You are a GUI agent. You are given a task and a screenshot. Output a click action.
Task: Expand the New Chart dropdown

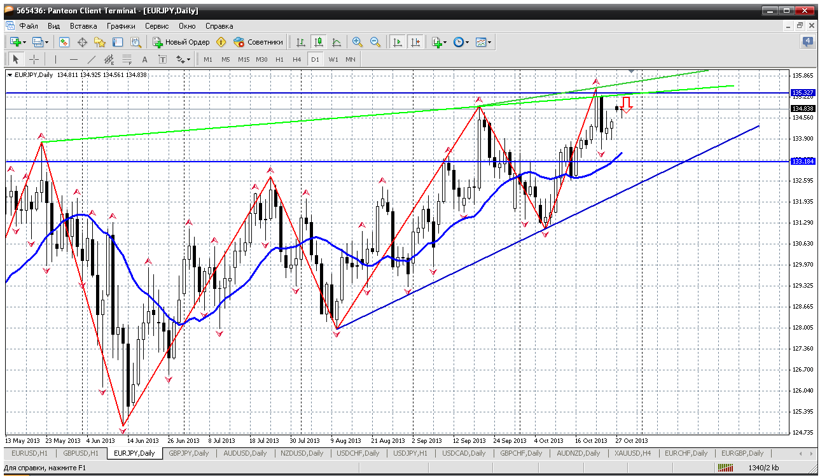coord(24,43)
